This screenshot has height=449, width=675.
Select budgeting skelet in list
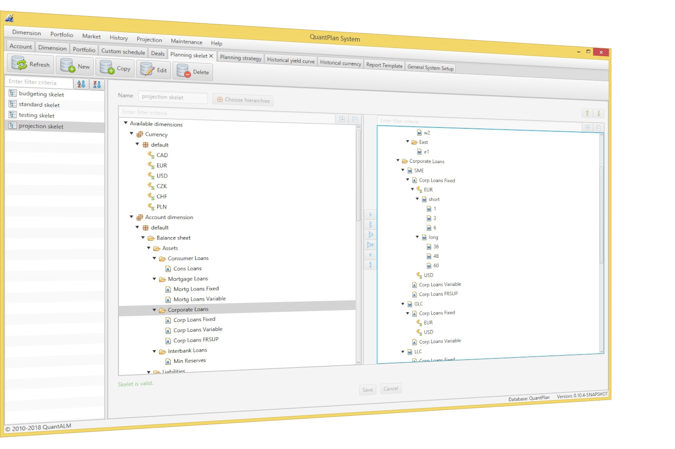[x=55, y=94]
